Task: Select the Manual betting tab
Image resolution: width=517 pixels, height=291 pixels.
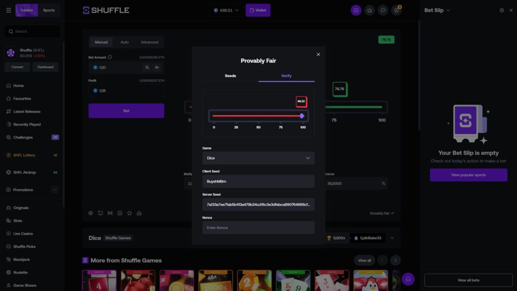Action: pos(101,42)
